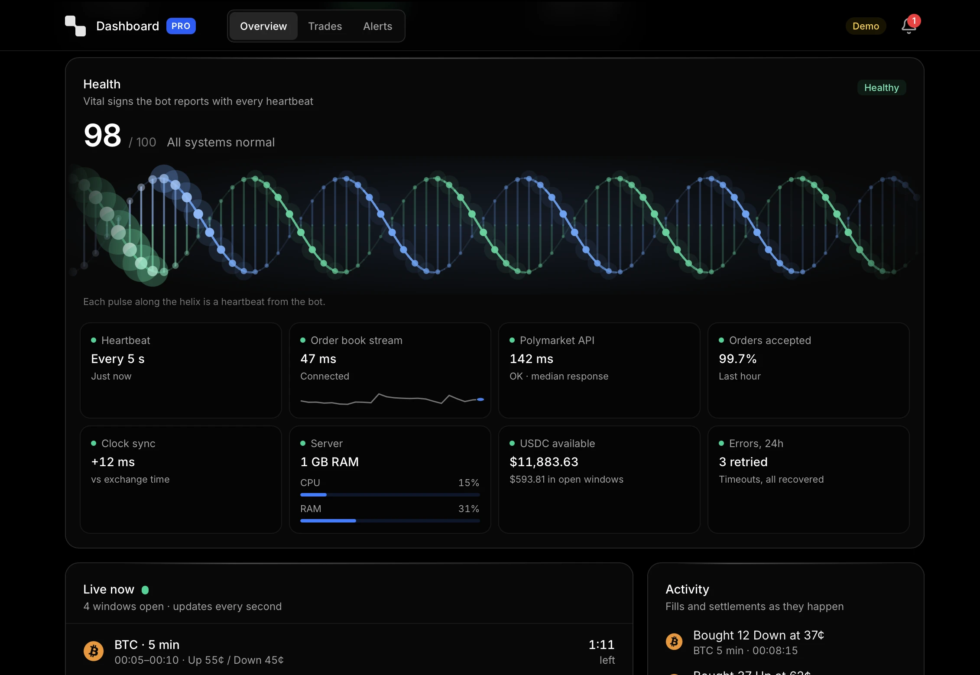Switch to the Overview tab
Image resolution: width=980 pixels, height=675 pixels.
coord(263,26)
